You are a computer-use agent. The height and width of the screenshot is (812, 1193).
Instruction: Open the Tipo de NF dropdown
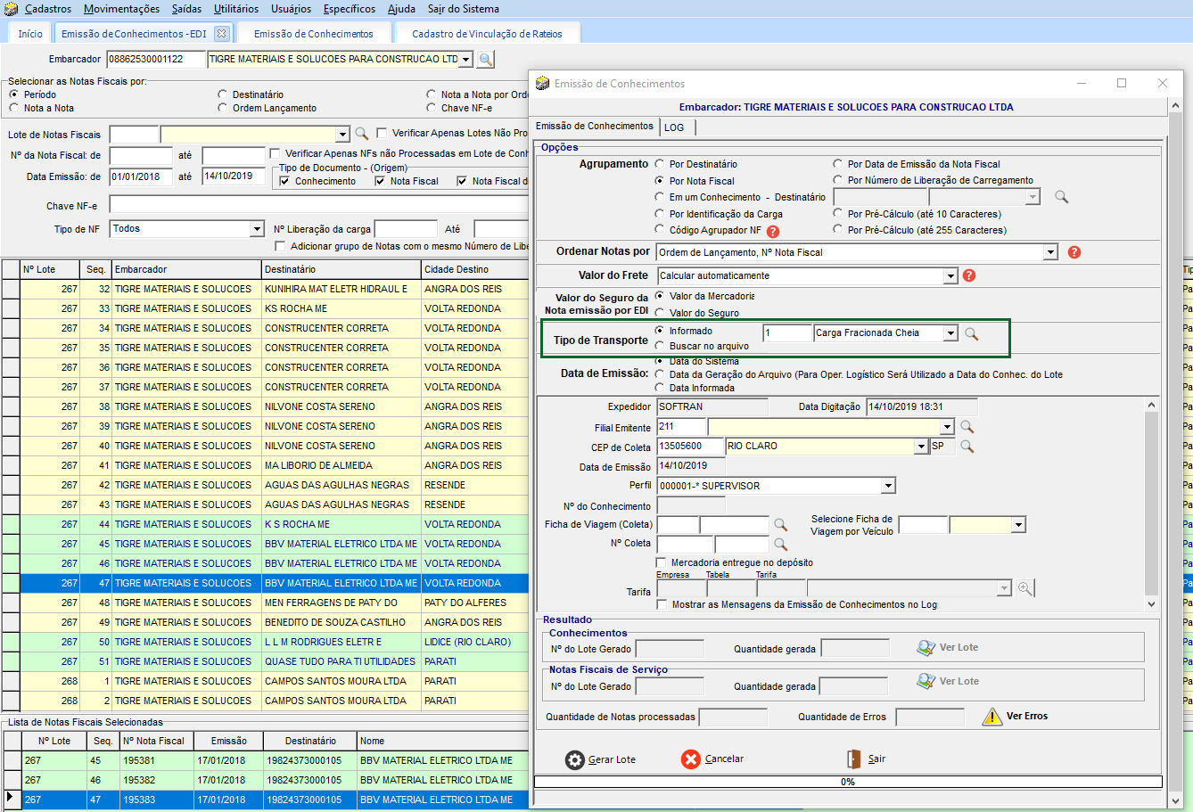[x=257, y=229]
